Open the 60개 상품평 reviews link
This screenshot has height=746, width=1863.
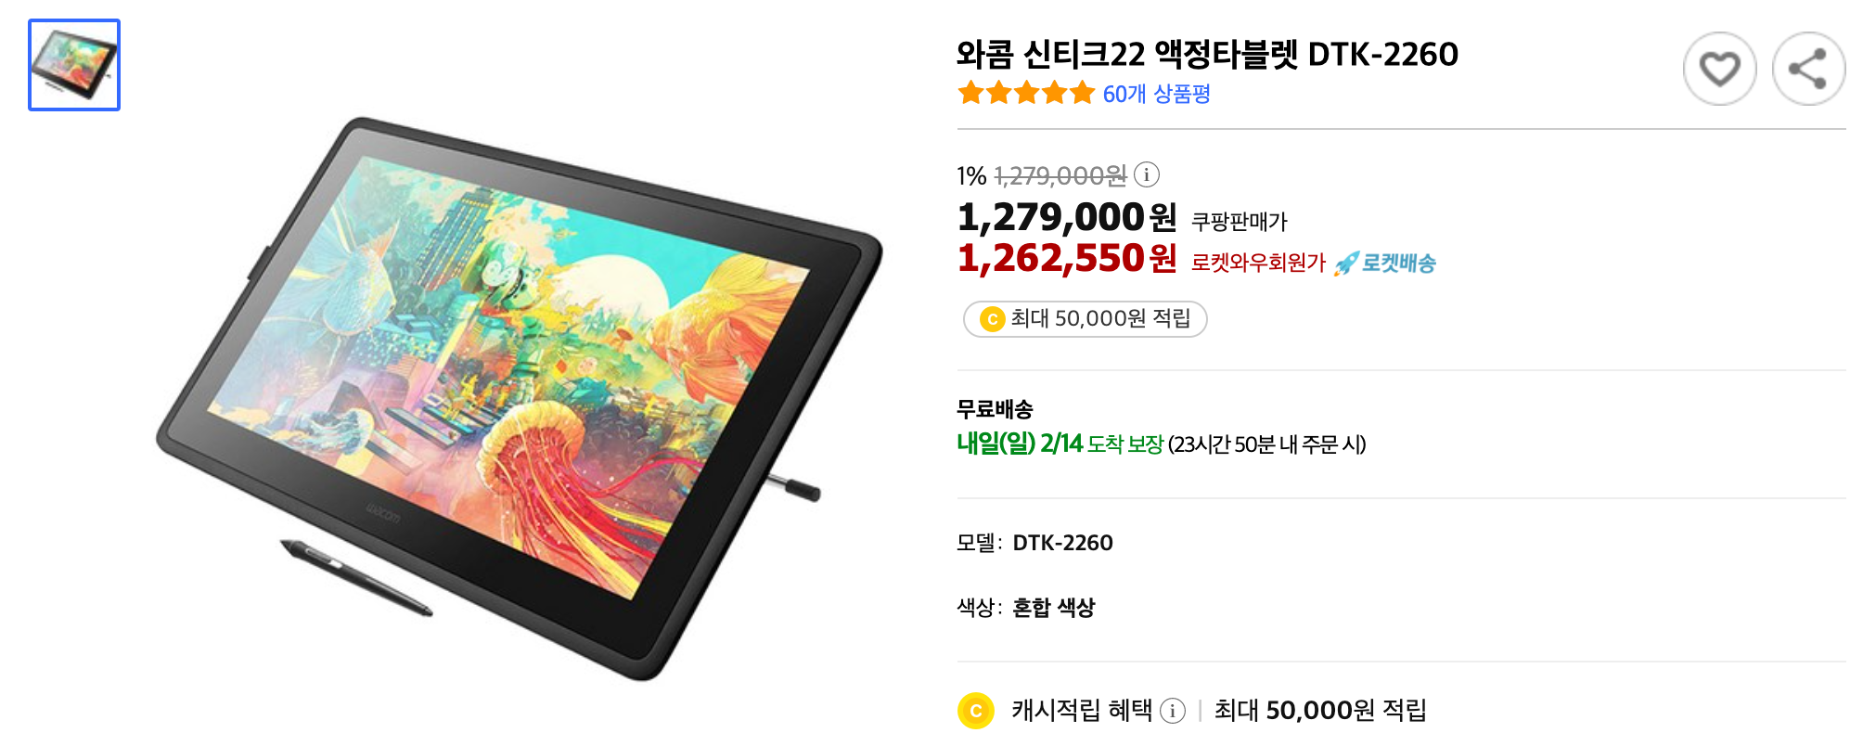pos(1156,94)
